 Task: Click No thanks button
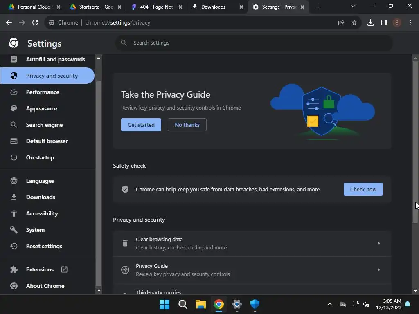[187, 125]
